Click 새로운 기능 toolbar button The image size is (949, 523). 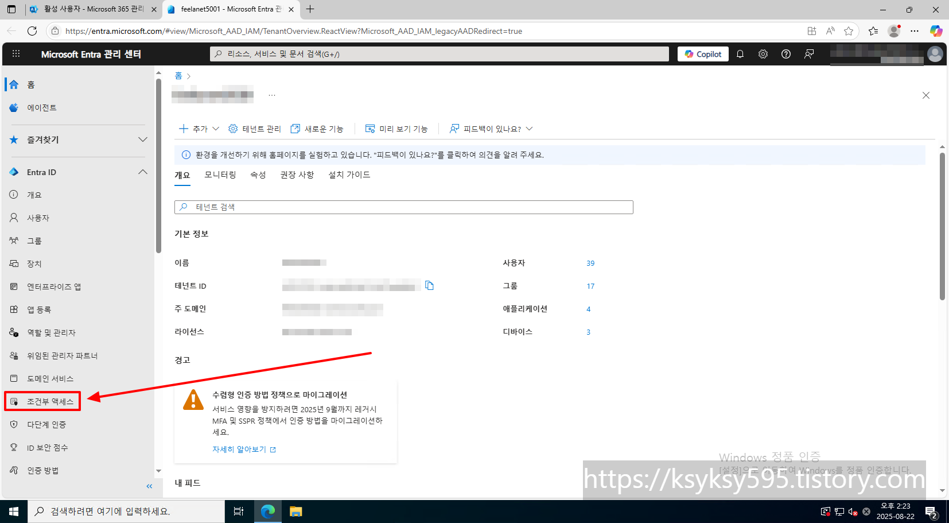(317, 129)
